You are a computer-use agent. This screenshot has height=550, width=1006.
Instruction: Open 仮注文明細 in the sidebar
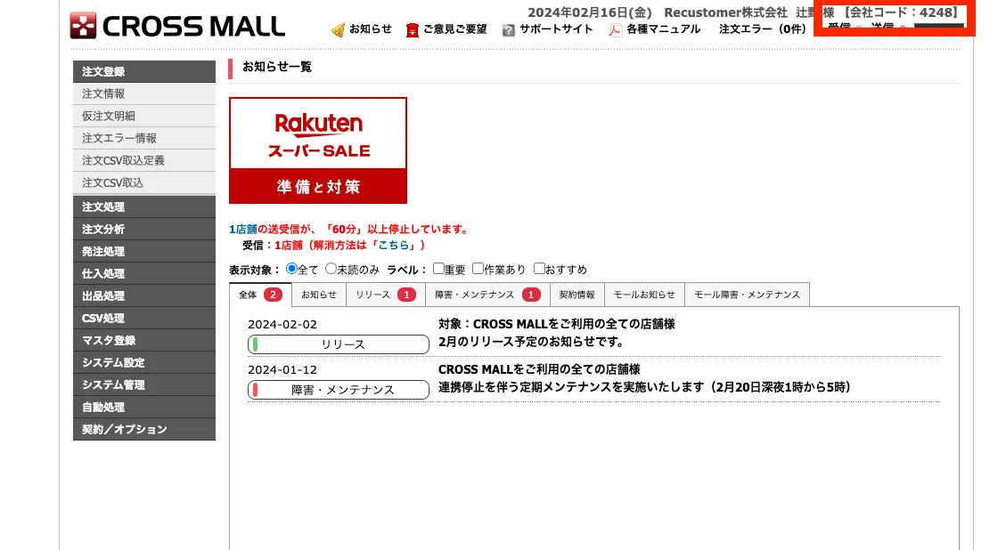(144, 116)
